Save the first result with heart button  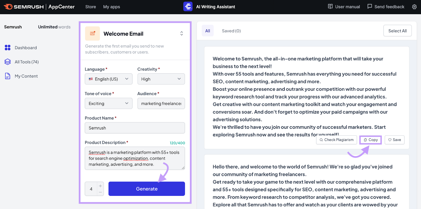pyautogui.click(x=394, y=140)
